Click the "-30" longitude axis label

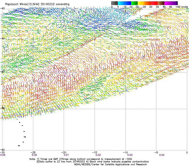tap(3, 152)
